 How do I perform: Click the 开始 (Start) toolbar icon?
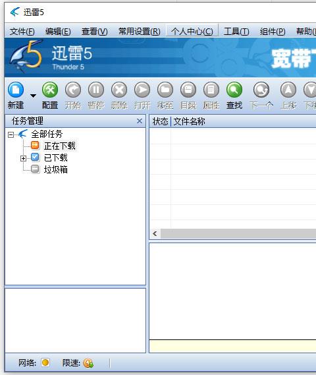click(x=73, y=90)
